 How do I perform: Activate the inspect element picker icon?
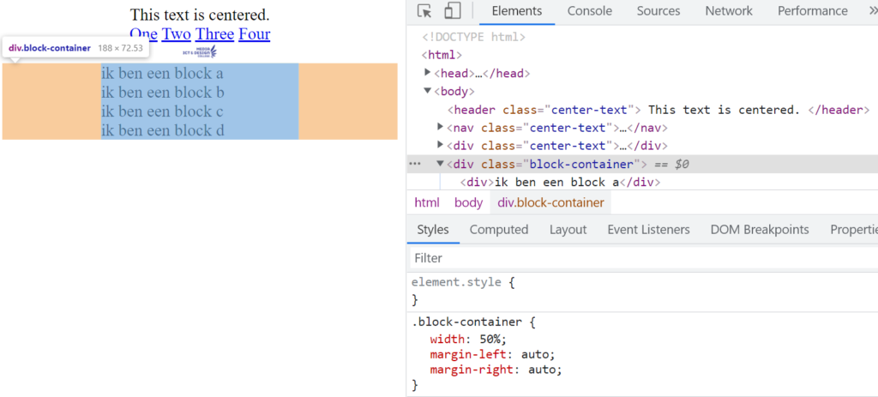(424, 11)
